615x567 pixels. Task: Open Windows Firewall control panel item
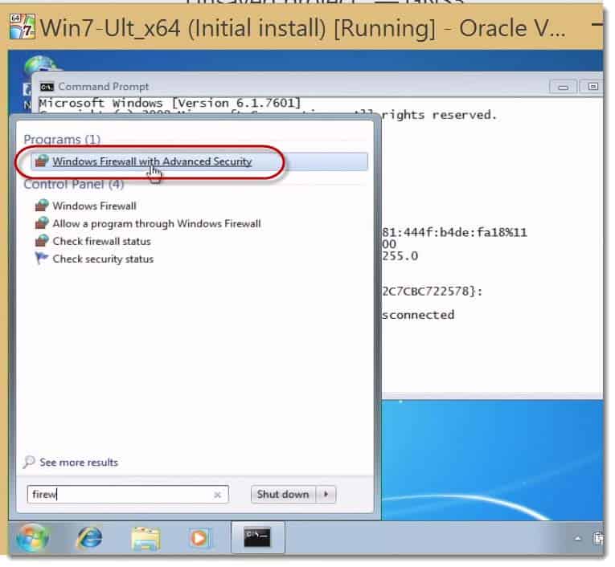(94, 206)
